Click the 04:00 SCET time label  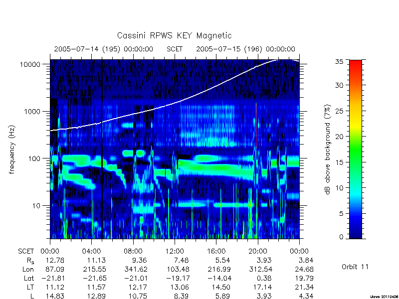tap(92, 252)
